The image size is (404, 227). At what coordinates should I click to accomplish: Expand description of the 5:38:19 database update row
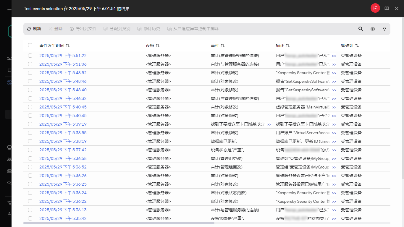click(334, 142)
